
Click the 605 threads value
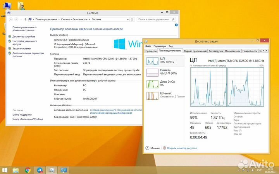tap(208, 128)
